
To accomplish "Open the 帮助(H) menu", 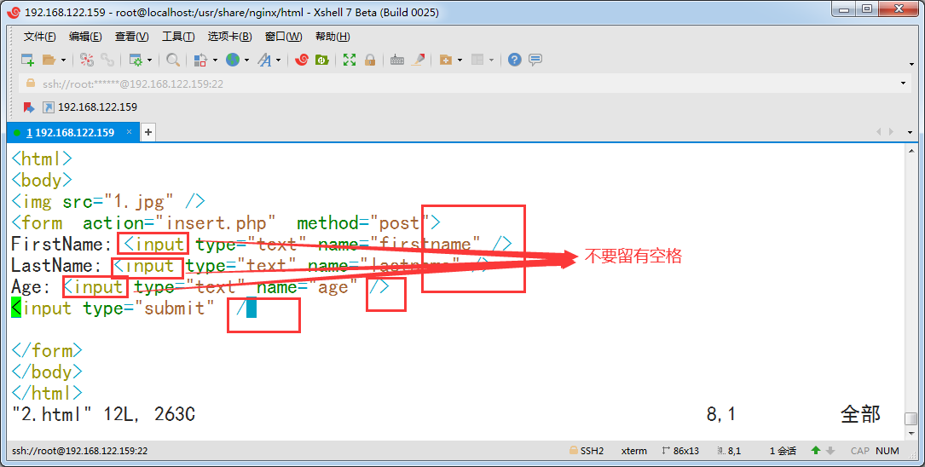I will coord(332,37).
